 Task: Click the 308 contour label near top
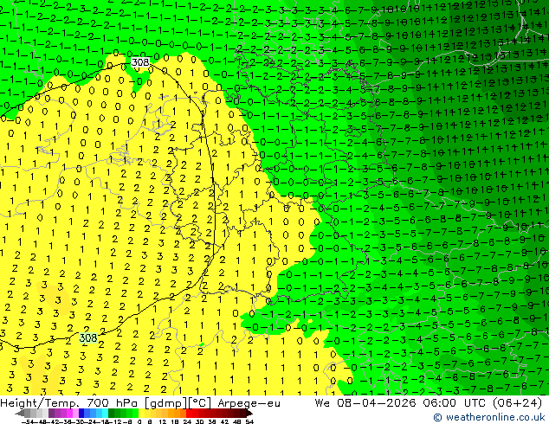140,62
